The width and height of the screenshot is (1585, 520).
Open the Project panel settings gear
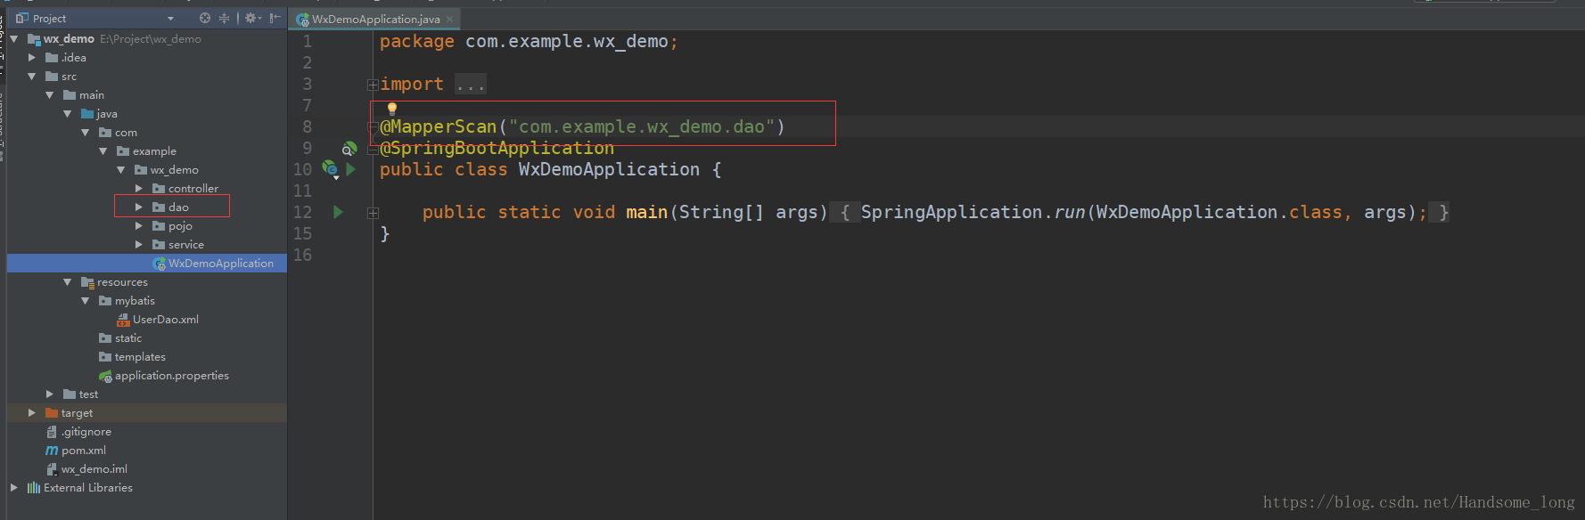tap(250, 18)
